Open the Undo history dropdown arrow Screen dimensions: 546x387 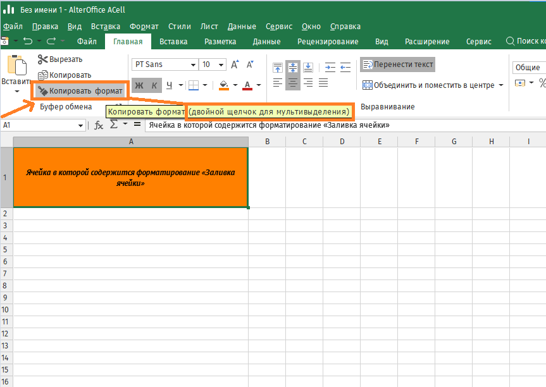point(39,41)
